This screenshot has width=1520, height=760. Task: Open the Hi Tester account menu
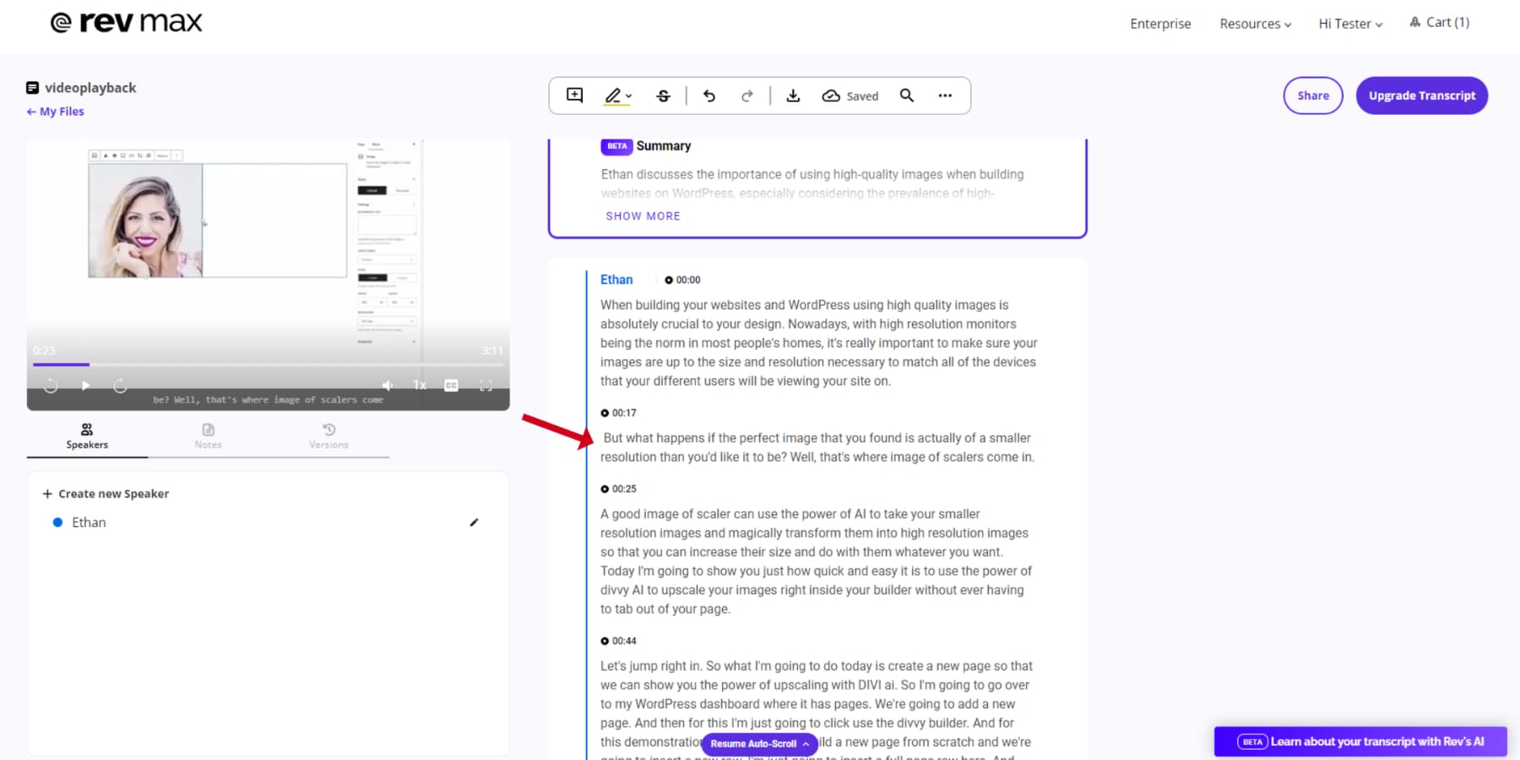[x=1350, y=24]
